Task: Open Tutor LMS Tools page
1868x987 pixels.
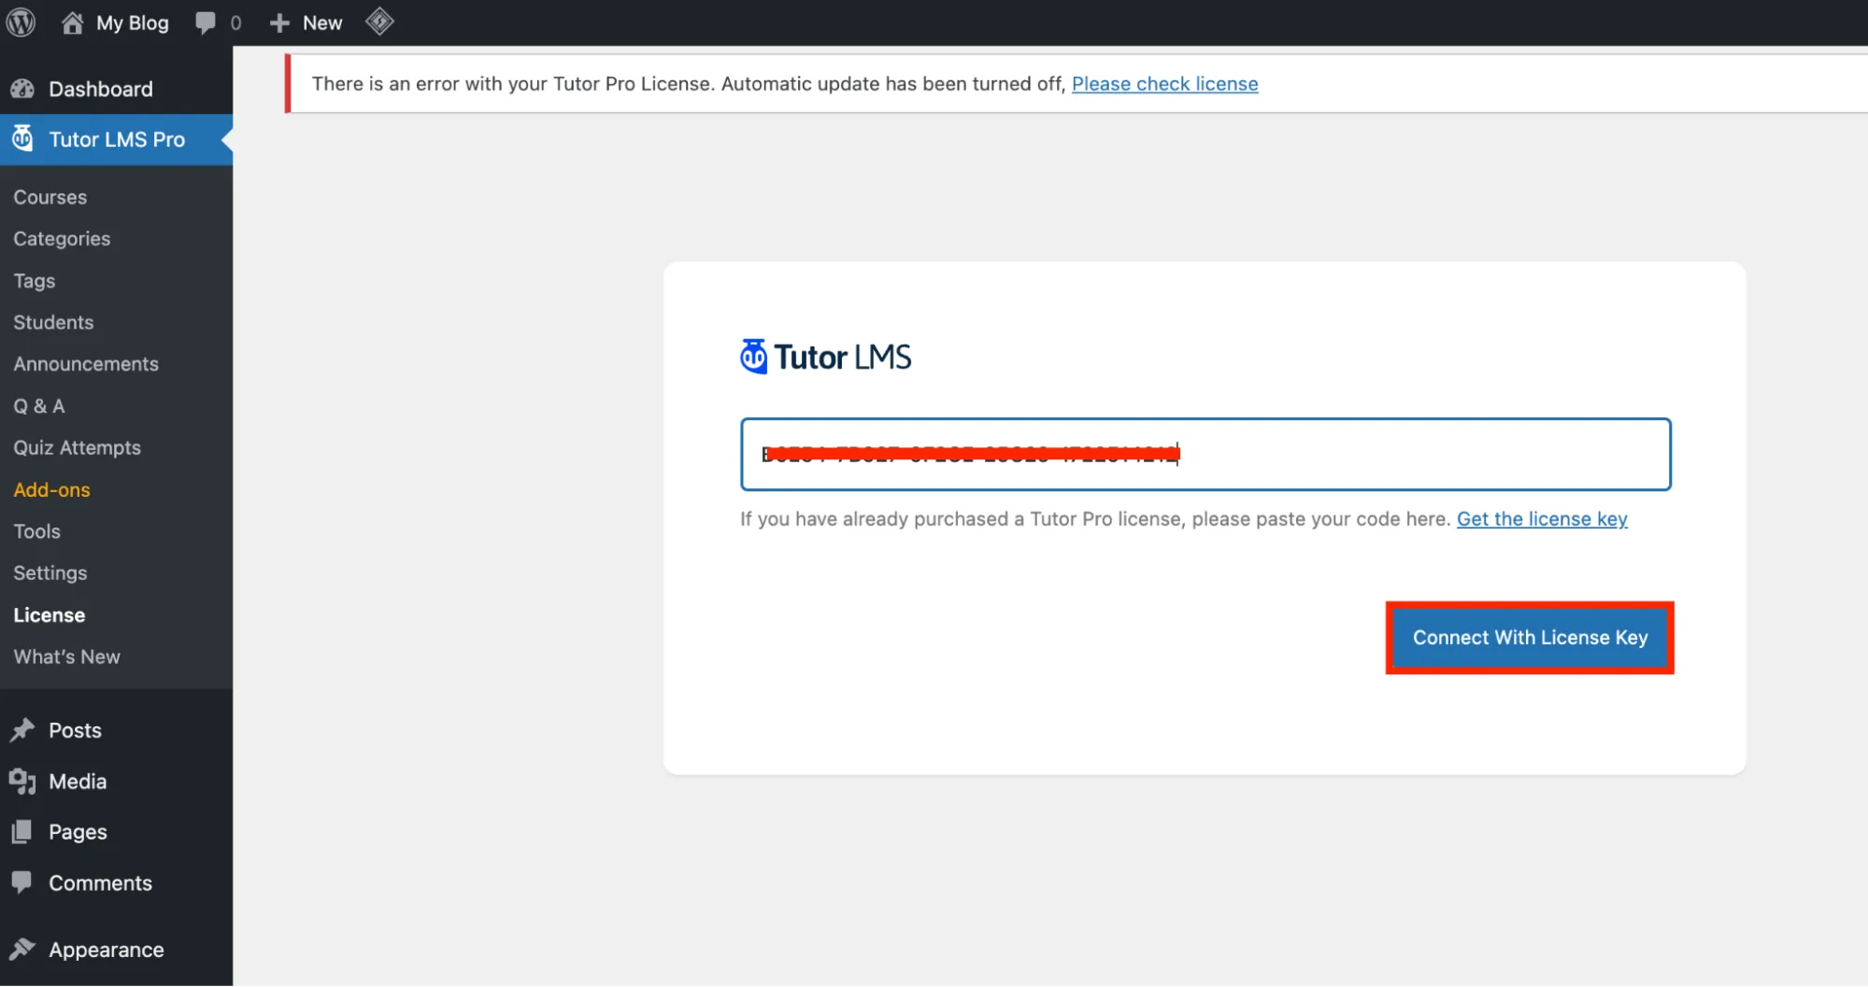Action: pyautogui.click(x=36, y=531)
